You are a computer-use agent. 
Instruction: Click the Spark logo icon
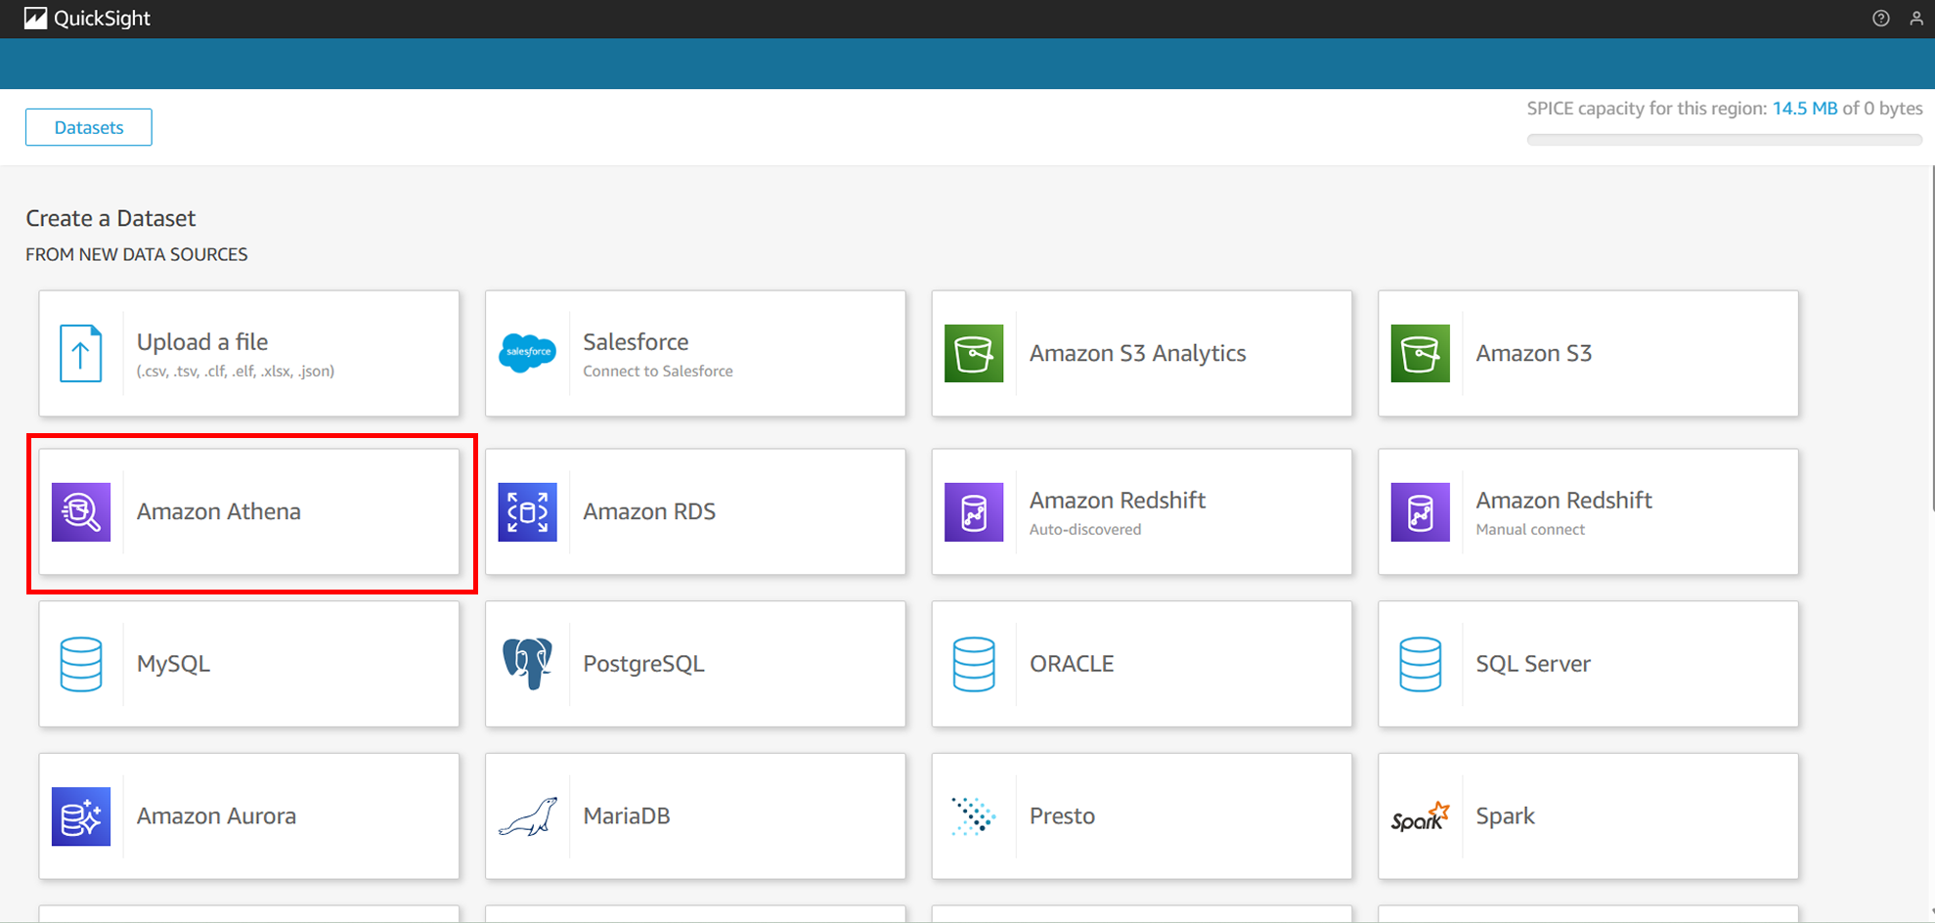click(x=1420, y=816)
